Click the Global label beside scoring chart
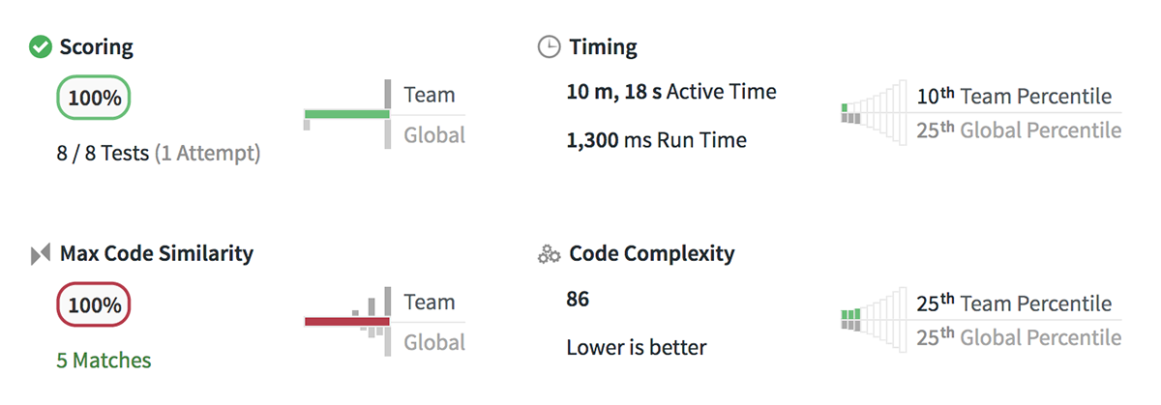1161x405 pixels. pyautogui.click(x=434, y=135)
